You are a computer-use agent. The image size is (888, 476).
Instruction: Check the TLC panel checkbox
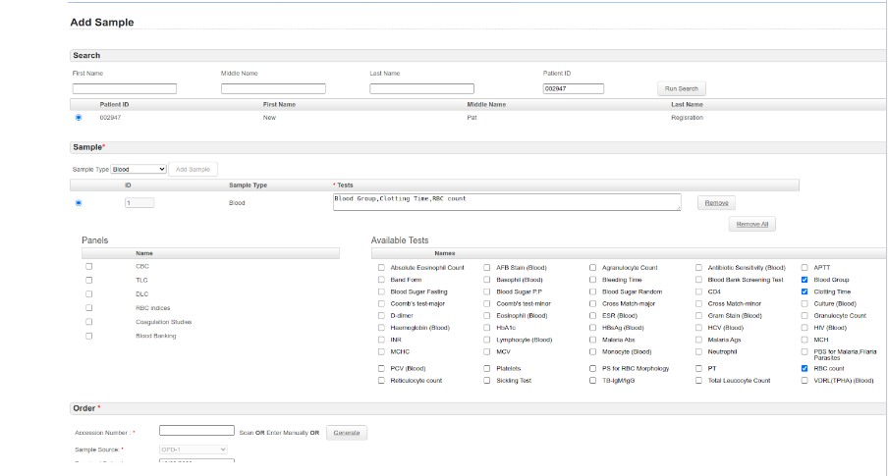click(89, 280)
